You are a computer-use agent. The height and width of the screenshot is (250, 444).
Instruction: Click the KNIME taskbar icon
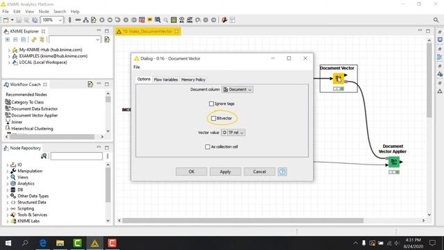(x=94, y=243)
